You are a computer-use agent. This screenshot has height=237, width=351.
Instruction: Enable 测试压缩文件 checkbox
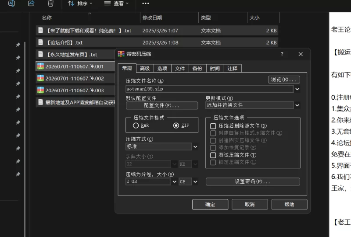tap(213, 155)
